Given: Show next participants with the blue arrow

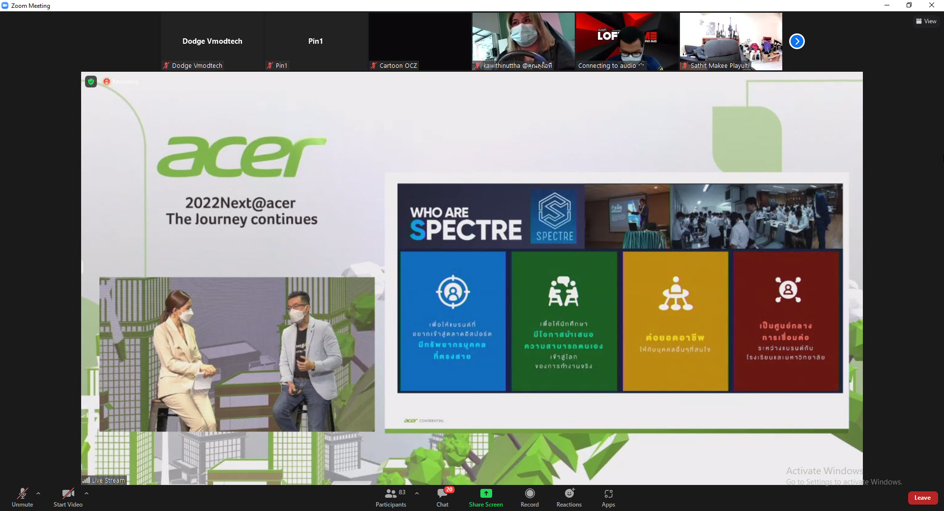Looking at the screenshot, I should [797, 41].
